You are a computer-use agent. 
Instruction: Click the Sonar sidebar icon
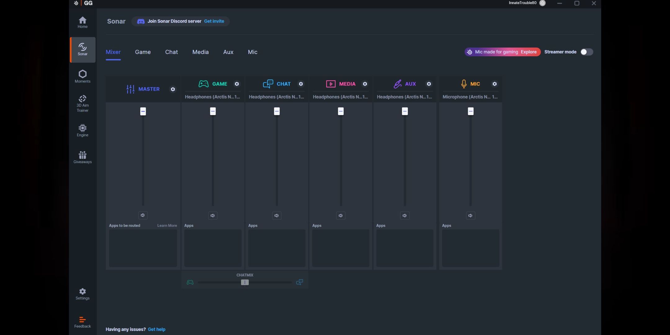tap(83, 49)
